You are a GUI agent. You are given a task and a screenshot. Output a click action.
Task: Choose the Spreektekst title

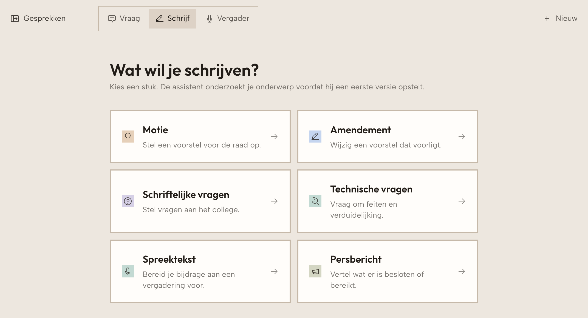pos(169,259)
